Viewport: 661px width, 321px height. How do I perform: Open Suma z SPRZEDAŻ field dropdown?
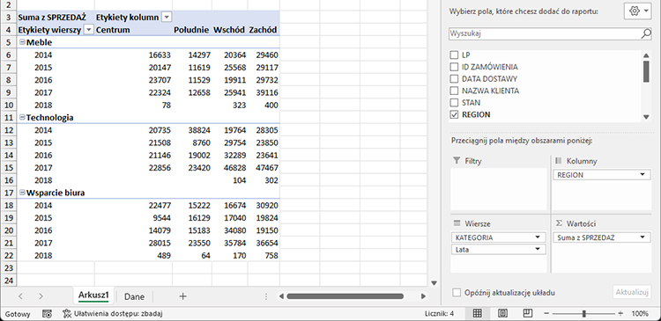pyautogui.click(x=642, y=237)
